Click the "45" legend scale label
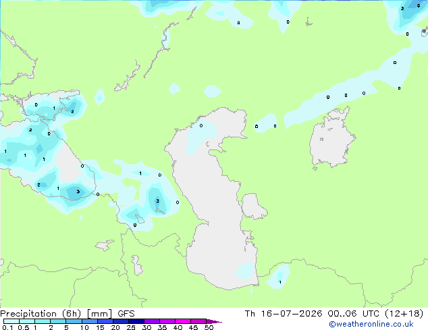 [x=193, y=327]
